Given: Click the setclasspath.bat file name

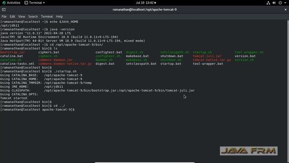Looking at the screenshot, I should 141,63.
